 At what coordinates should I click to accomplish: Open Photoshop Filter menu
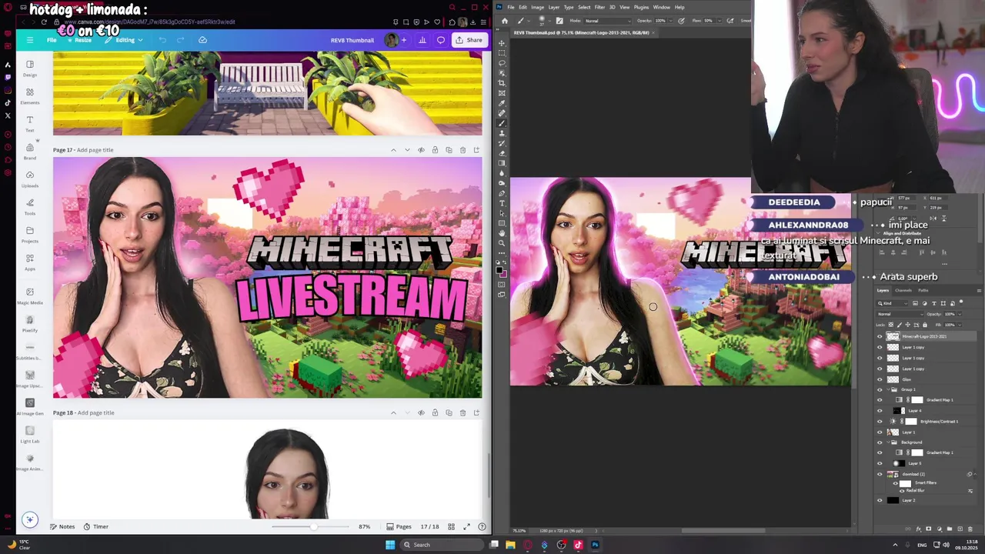[599, 7]
